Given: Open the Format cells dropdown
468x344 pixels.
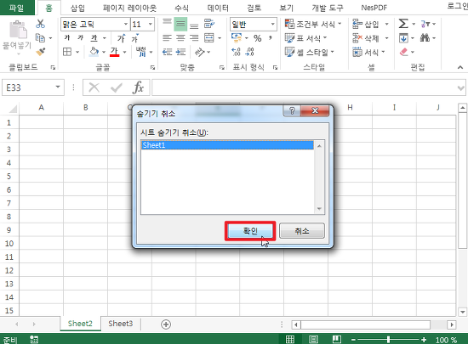Looking at the screenshot, I should point(384,52).
